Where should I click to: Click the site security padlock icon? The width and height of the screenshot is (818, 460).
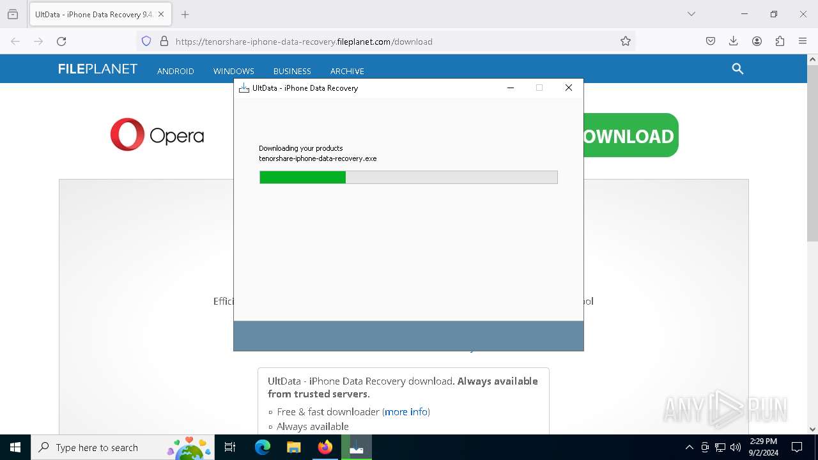[x=164, y=42]
